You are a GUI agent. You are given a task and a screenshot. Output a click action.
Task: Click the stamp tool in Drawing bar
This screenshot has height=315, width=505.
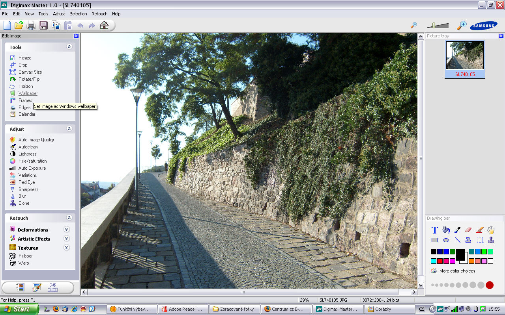(491, 240)
